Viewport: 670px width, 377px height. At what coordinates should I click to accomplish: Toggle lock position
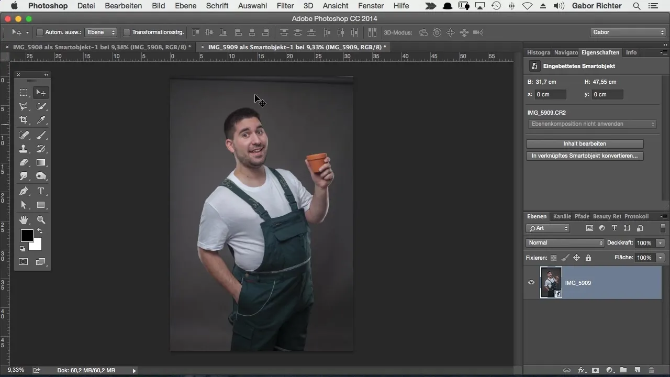[576, 258]
